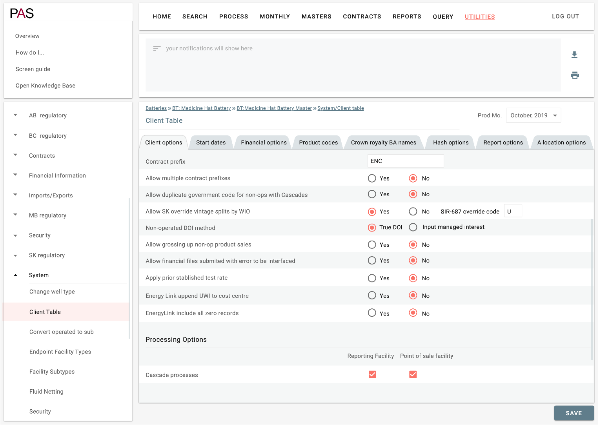Click the PAS logo
Screen dimensions: 599x425
(22, 13)
